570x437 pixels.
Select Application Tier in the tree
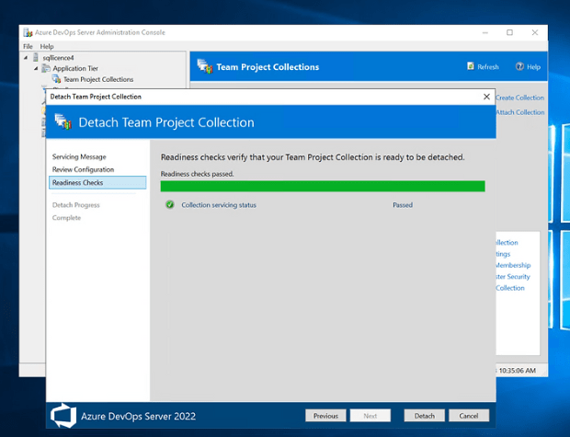pos(75,68)
